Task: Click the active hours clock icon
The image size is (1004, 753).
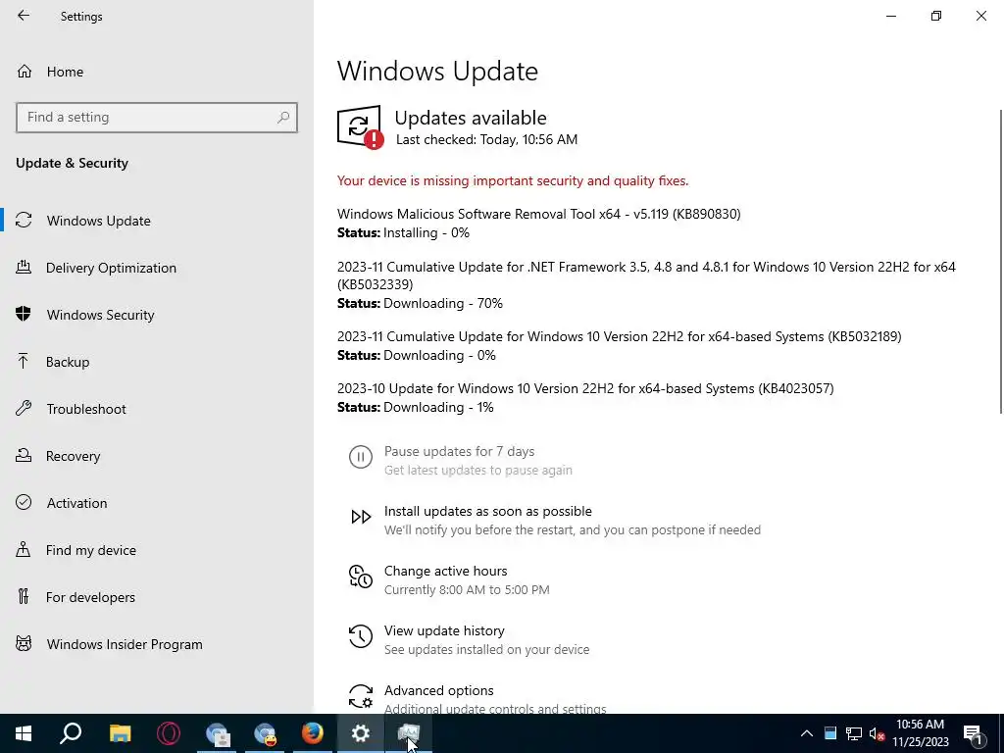Action: [361, 577]
